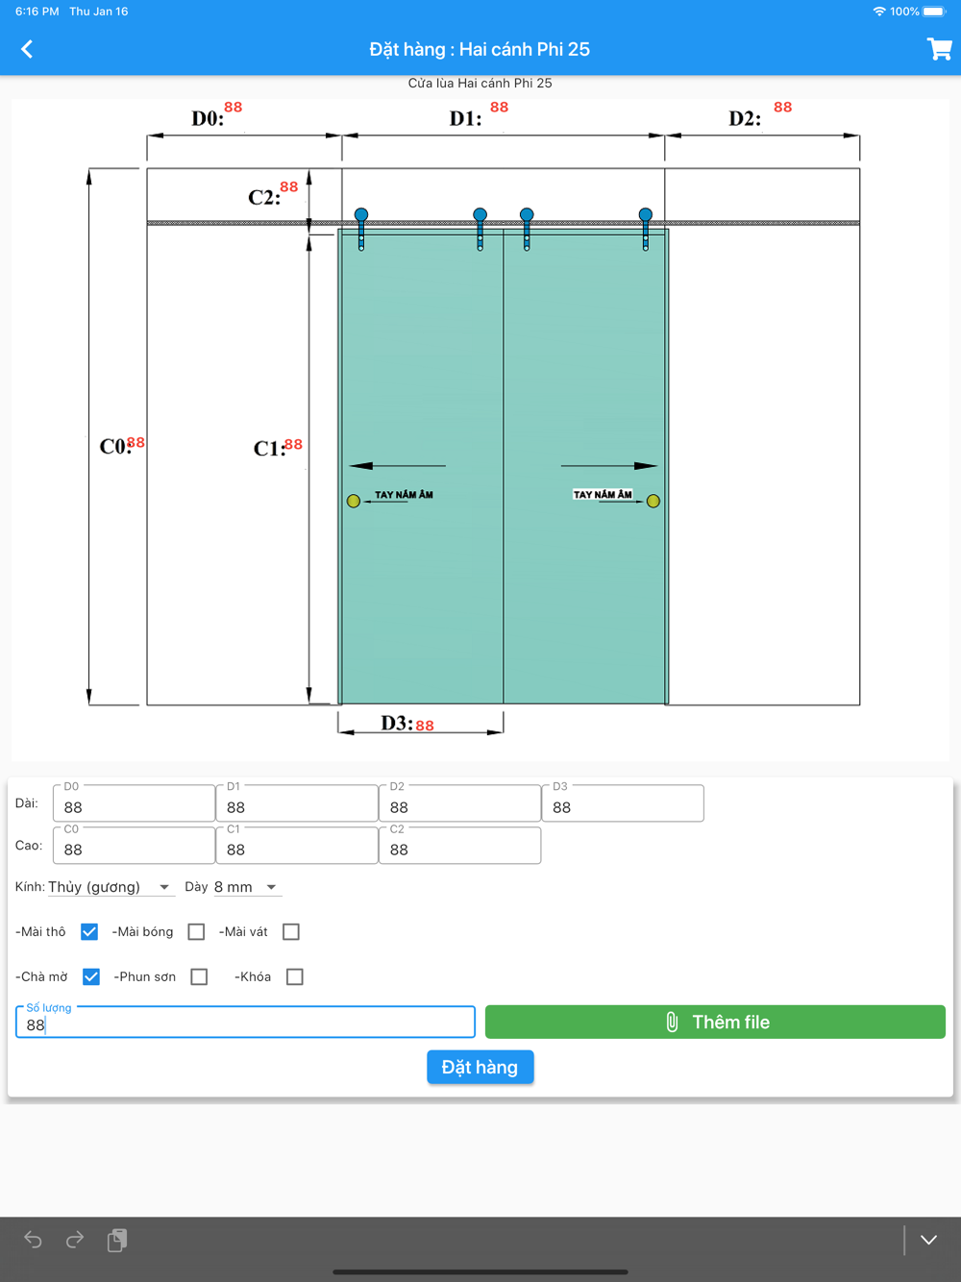Enable the Phun sơn checkbox

click(x=199, y=976)
